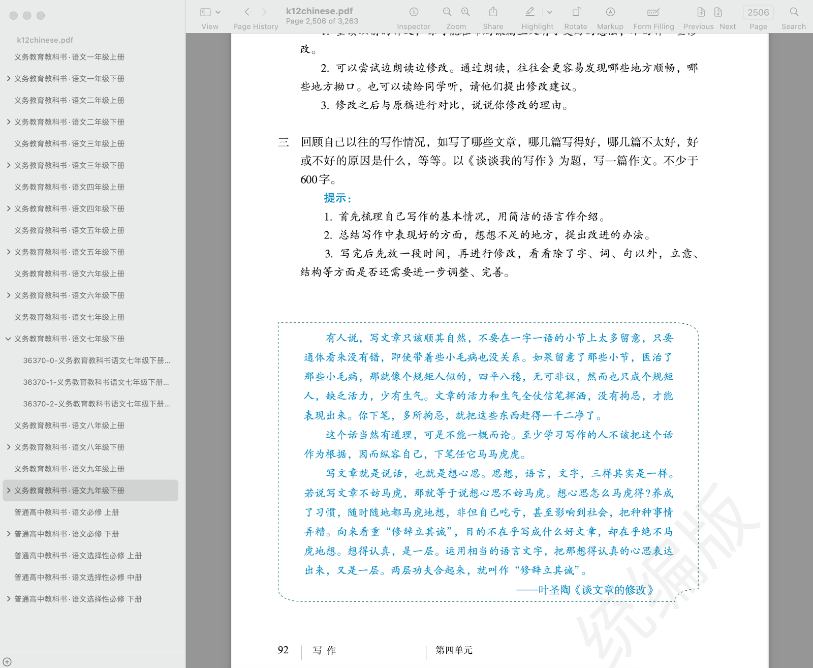Viewport: 813px width, 668px height.
Task: Rotate the page with Rotate icon
Action: (x=576, y=12)
